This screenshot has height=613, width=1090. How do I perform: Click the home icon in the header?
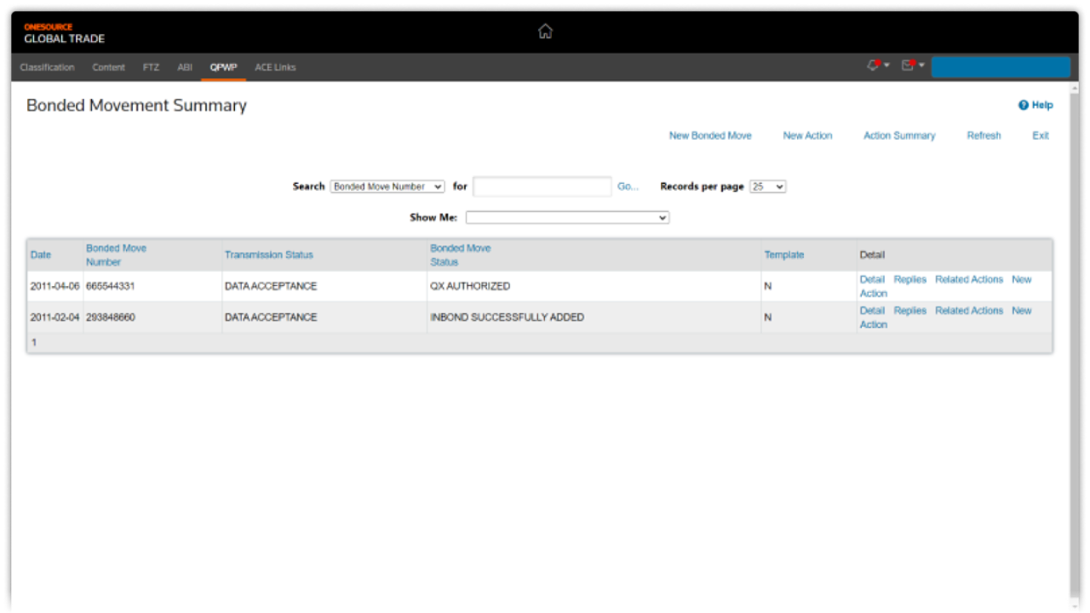click(x=545, y=32)
